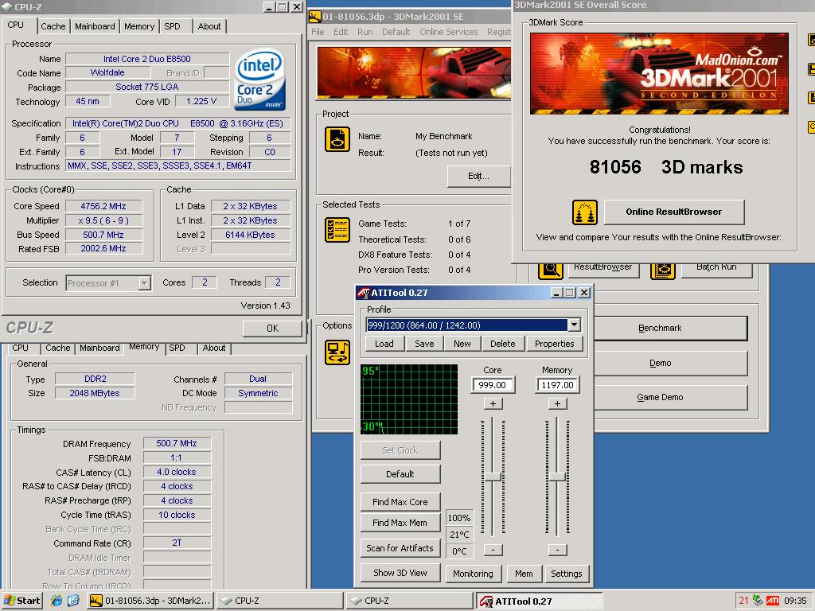Click Find Max Mem button
The image size is (815, 611).
pyautogui.click(x=400, y=523)
